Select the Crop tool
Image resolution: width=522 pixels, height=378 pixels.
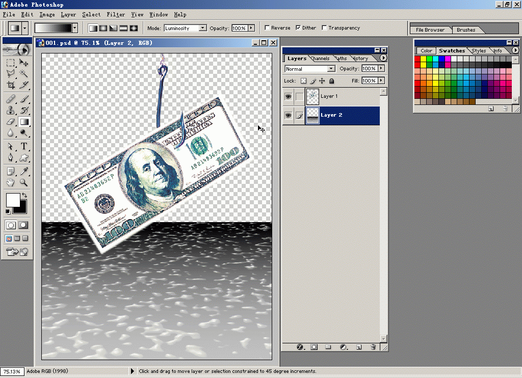11,85
